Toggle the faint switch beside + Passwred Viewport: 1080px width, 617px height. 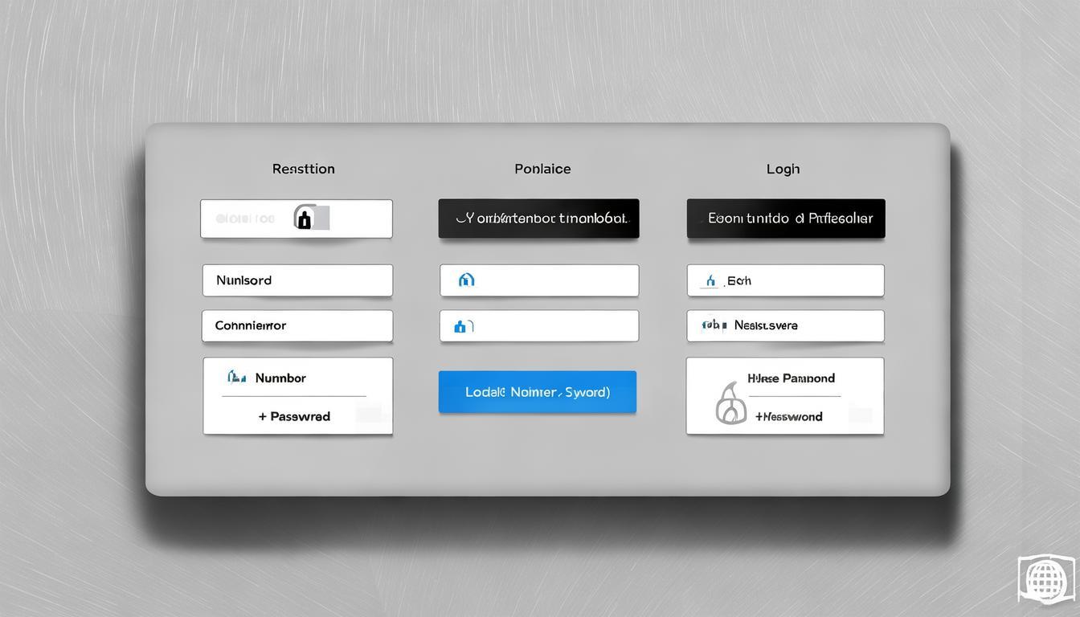(369, 415)
